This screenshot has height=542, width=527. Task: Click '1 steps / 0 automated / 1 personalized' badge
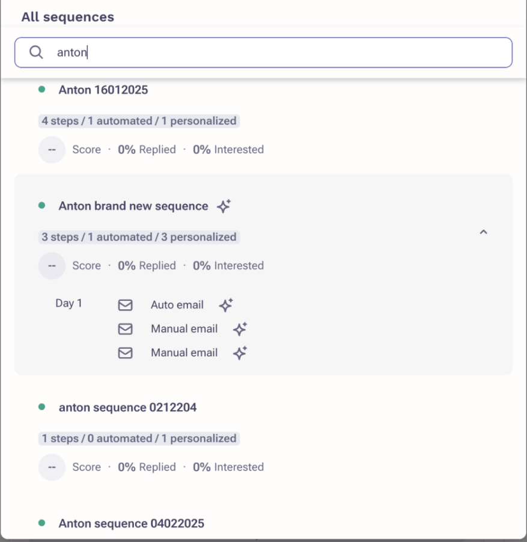[139, 439]
